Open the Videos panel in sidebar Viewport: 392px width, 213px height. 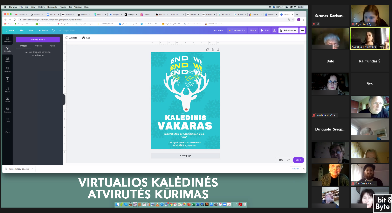tap(7, 100)
